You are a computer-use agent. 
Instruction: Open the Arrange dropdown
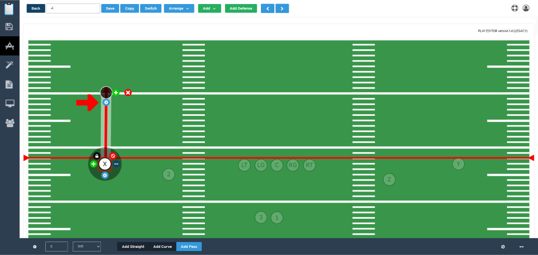point(179,8)
